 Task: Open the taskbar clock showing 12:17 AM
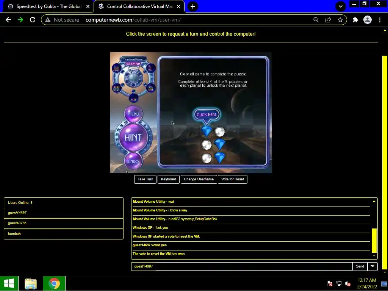[x=367, y=283]
